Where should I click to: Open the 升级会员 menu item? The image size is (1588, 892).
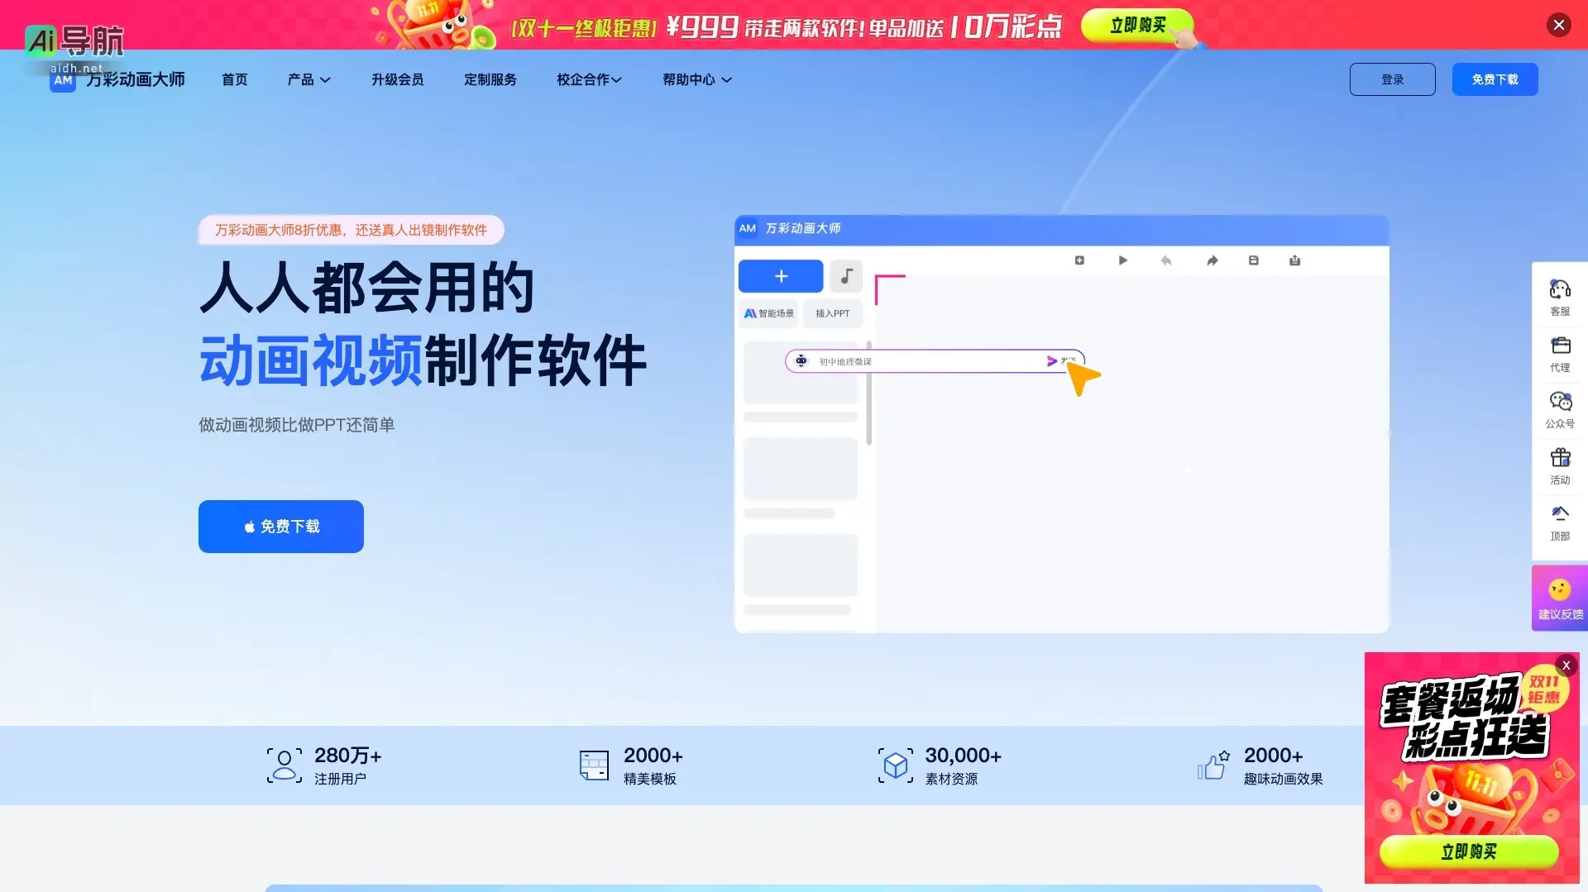pos(397,79)
